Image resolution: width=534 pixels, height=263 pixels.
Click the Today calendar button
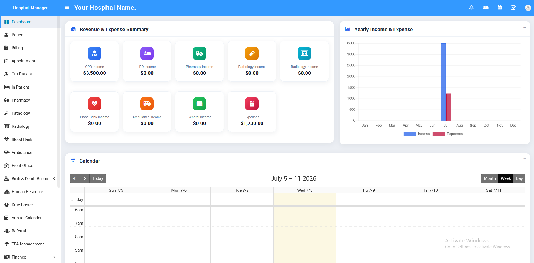[x=98, y=178]
